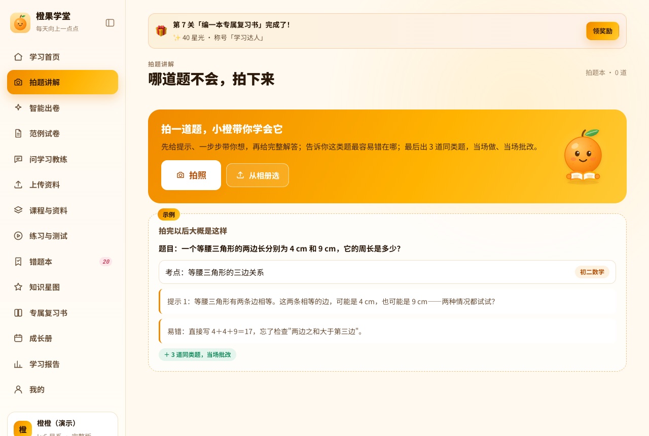Click the 成长册 calendar icon
Screen dimensions: 649x436
coord(18,338)
